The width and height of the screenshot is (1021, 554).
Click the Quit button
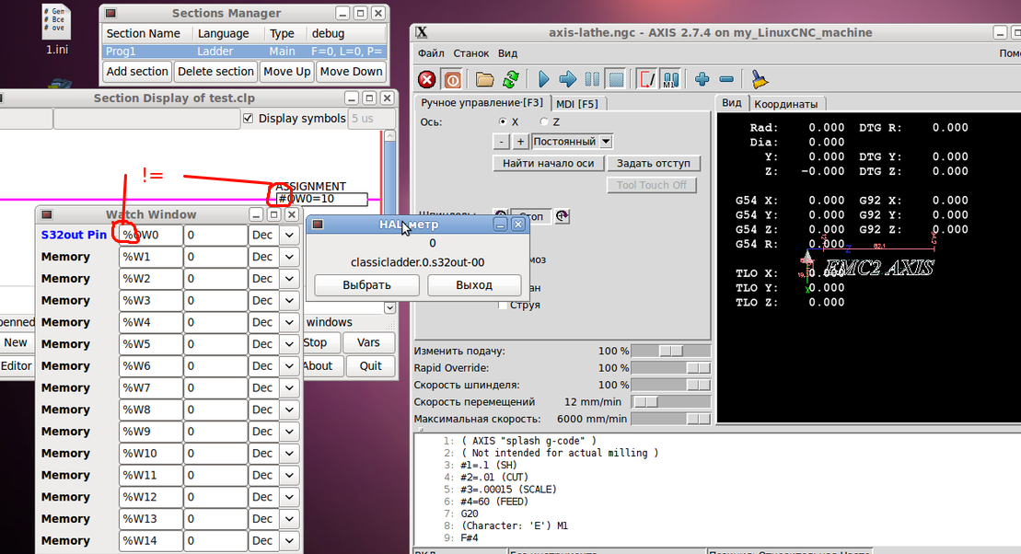click(370, 366)
